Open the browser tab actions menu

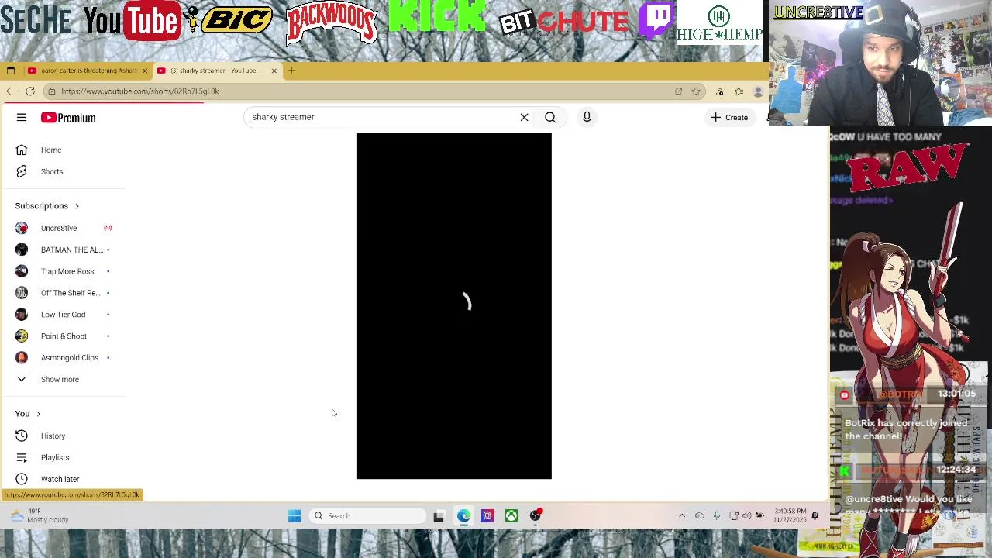pos(10,71)
